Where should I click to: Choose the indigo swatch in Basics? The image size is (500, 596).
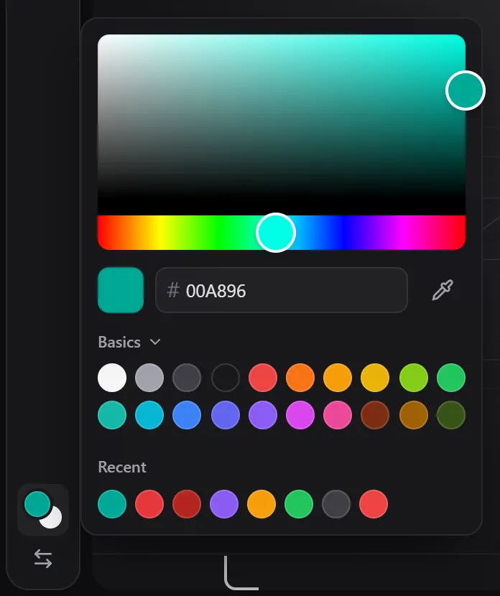[x=226, y=415]
